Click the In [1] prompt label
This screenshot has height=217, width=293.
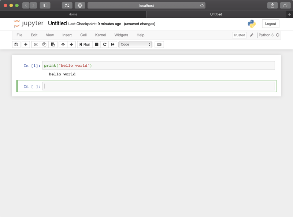pyautogui.click(x=32, y=66)
